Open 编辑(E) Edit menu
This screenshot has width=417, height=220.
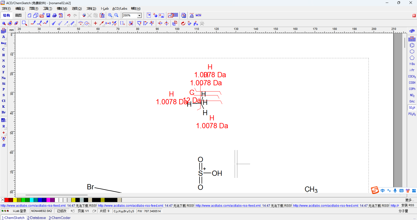tap(20, 9)
